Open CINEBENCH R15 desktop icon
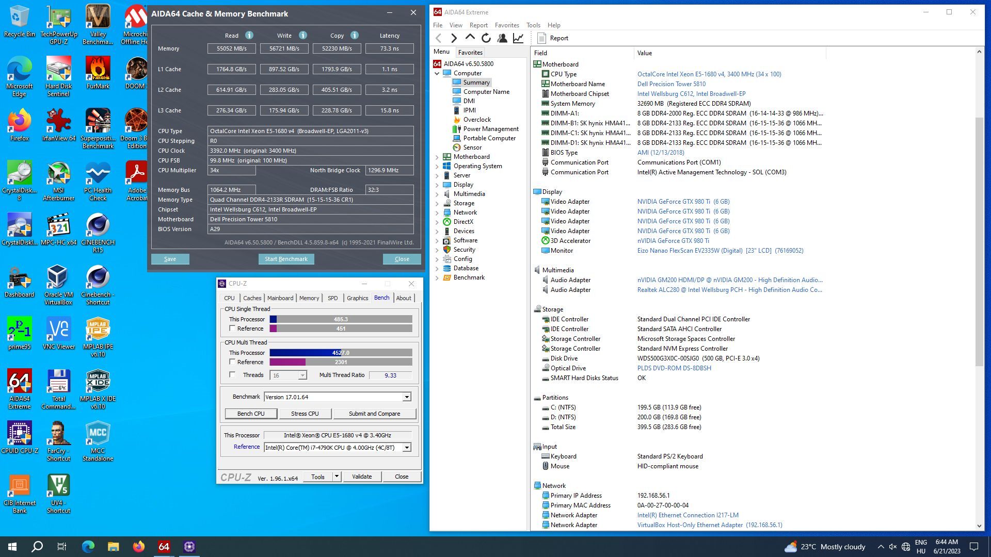Screen dimensions: 991x557 pyautogui.click(x=98, y=233)
